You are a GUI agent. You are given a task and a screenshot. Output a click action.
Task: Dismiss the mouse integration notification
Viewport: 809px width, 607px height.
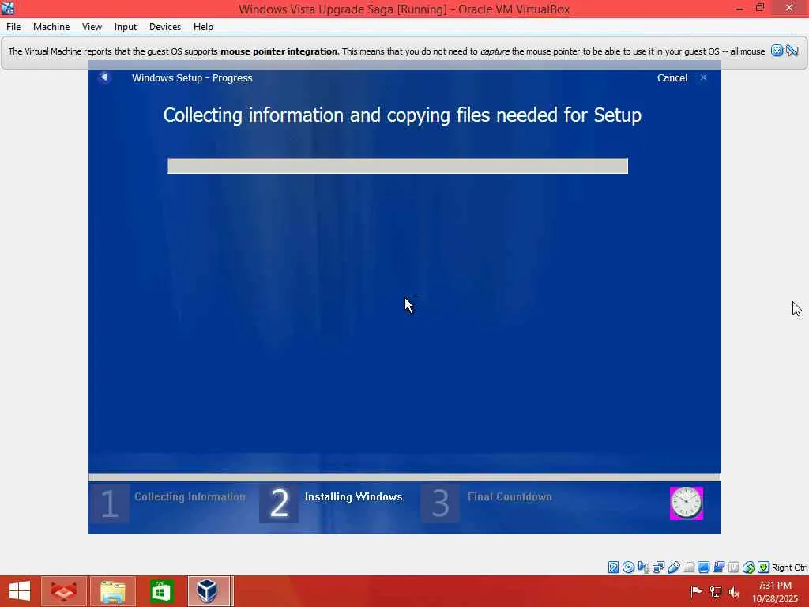pos(777,50)
